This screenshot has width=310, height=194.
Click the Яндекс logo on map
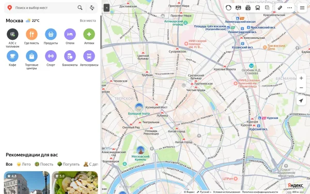pos(296,185)
